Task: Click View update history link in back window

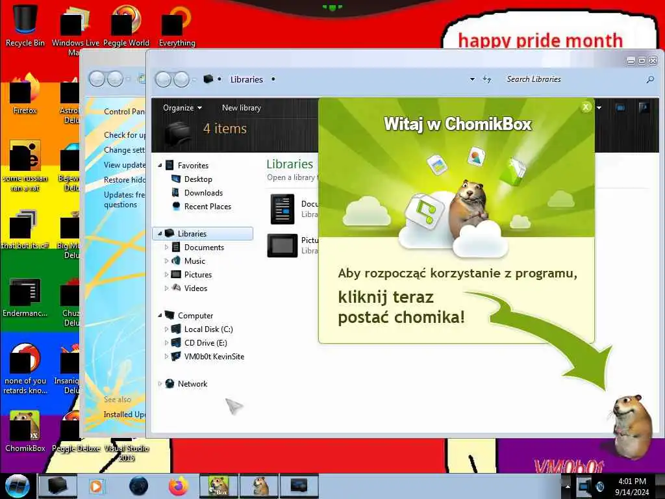Action: click(x=125, y=164)
